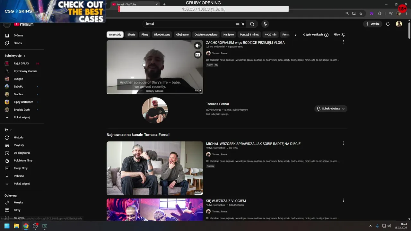Open options menu for ZACHOROWAŁEM video
The width and height of the screenshot is (411, 231).
tap(343, 42)
